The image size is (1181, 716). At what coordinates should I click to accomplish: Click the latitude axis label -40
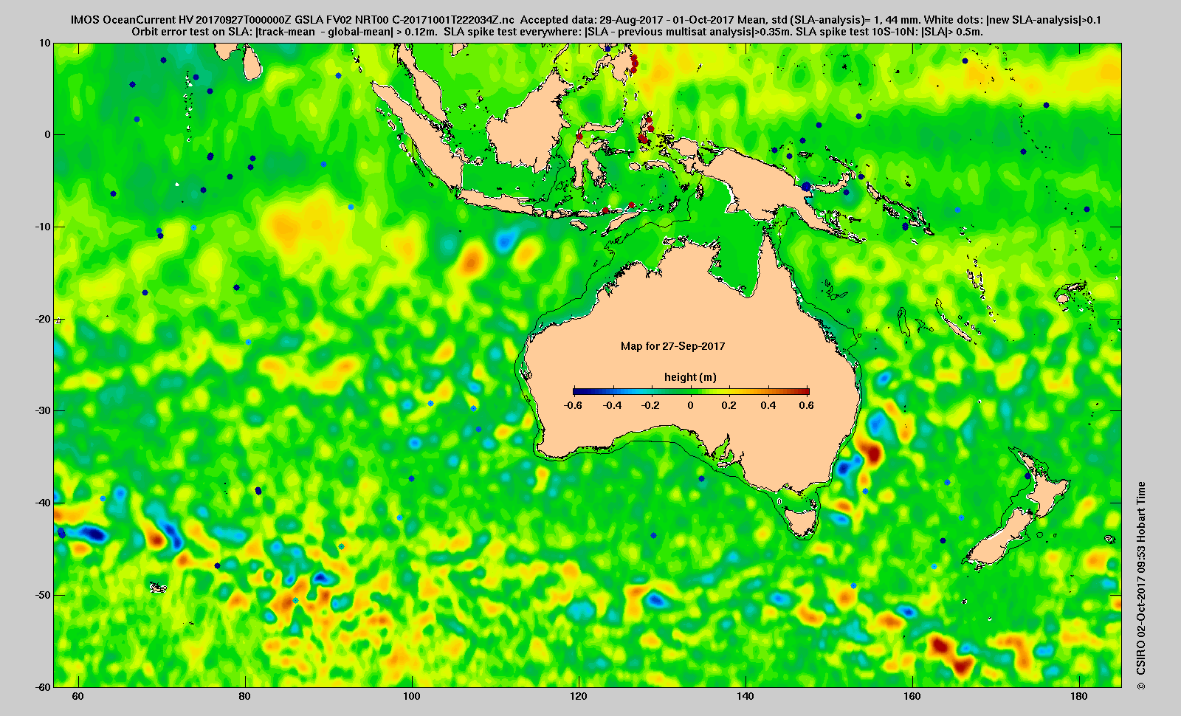(x=43, y=503)
